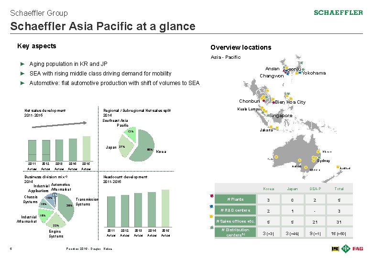The image size is (373, 258).
Task: Click the 'Aging population in KR and JP' text
Action: tap(68, 64)
